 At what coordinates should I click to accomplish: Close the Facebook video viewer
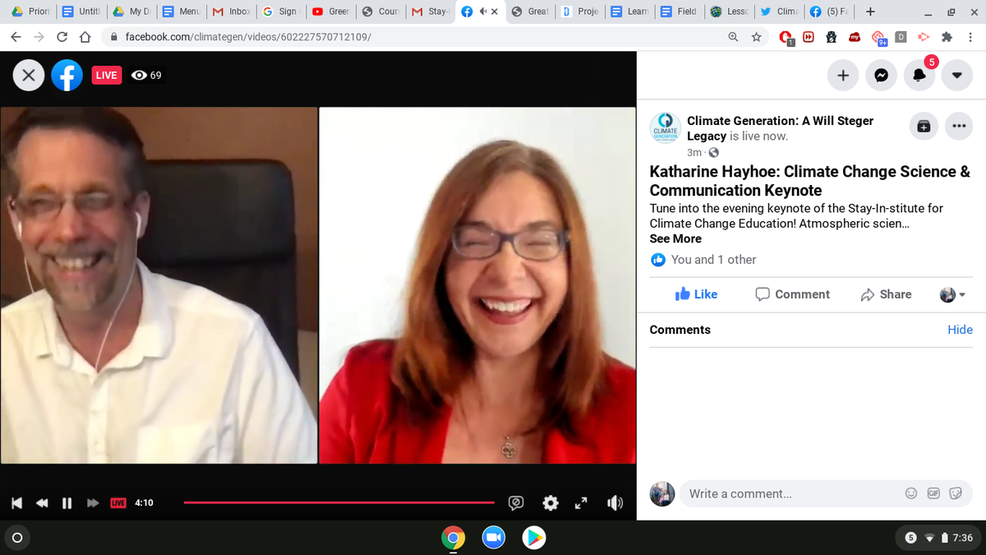(28, 76)
